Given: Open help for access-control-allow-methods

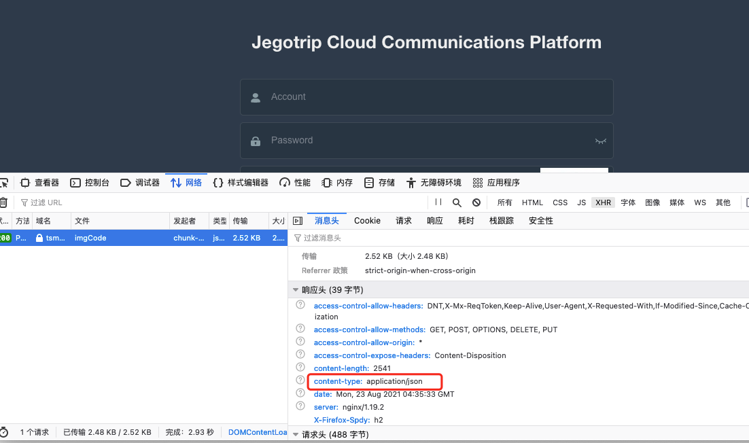Looking at the screenshot, I should pyautogui.click(x=300, y=328).
